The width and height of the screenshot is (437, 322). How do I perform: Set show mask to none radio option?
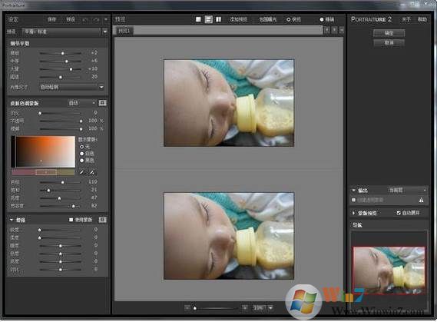[81, 146]
